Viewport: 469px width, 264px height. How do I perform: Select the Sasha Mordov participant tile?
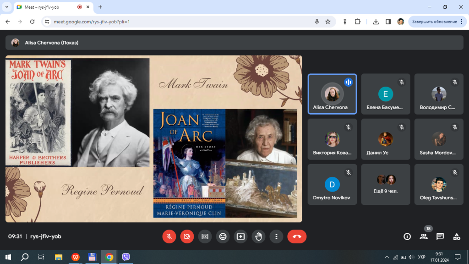439,139
